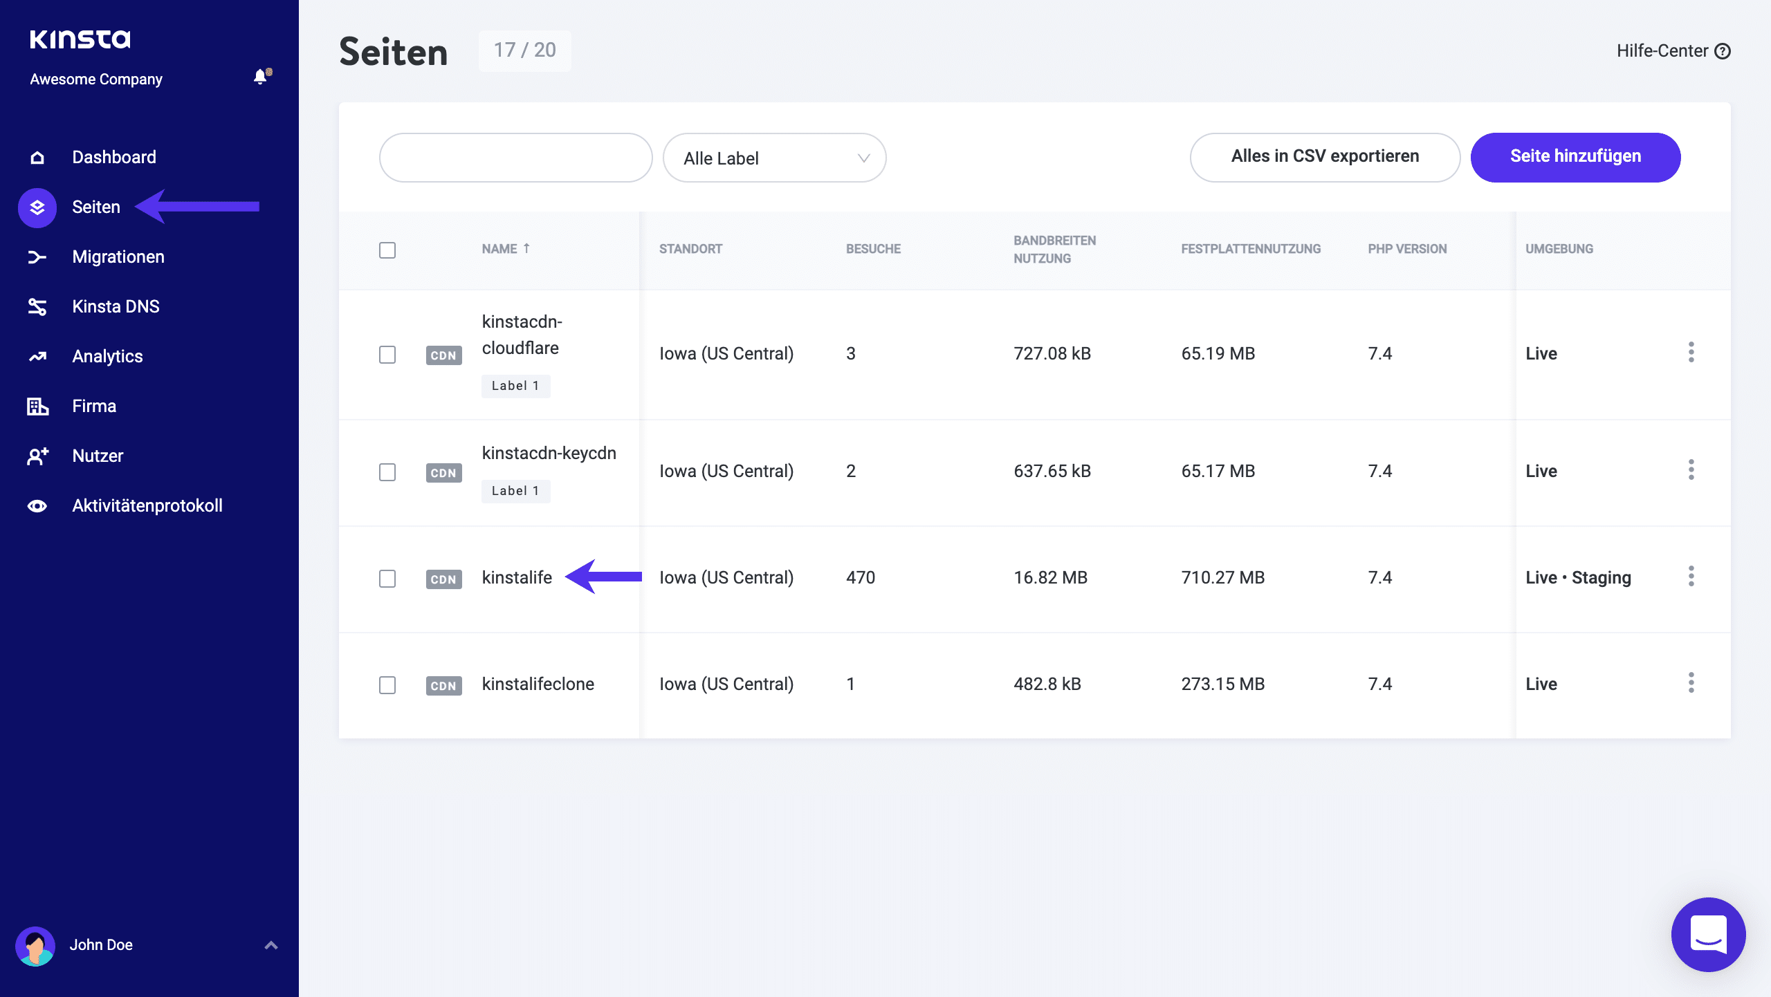Screen dimensions: 1771x997
Task: Open kinstalifeclone row options menu
Action: coord(1691,683)
